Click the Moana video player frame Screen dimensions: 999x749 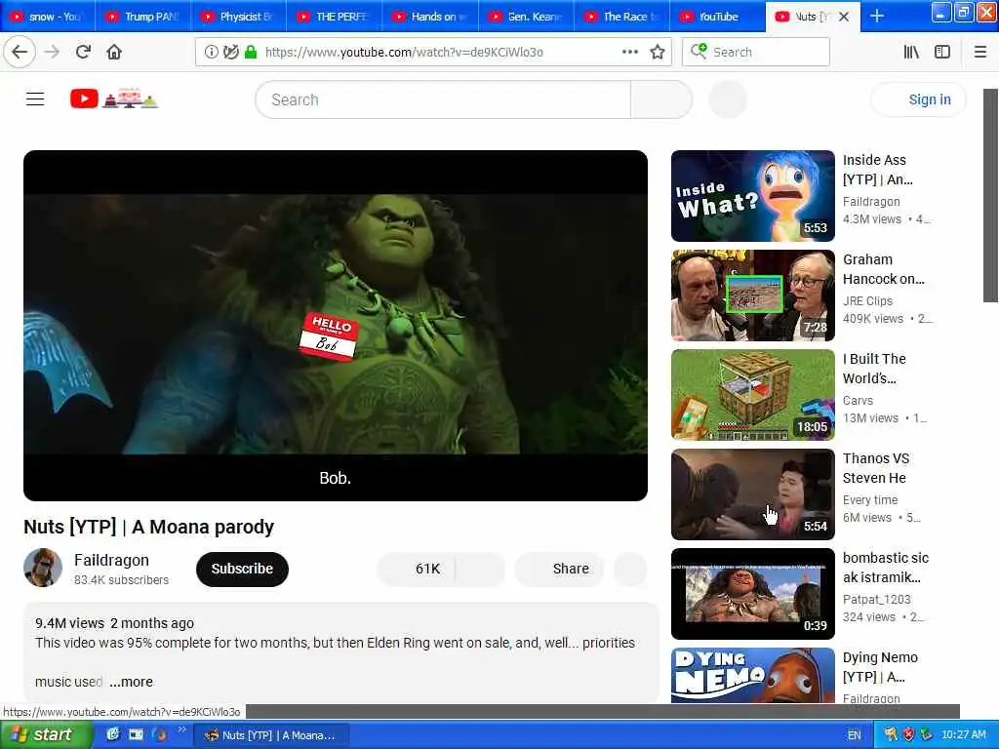(336, 325)
